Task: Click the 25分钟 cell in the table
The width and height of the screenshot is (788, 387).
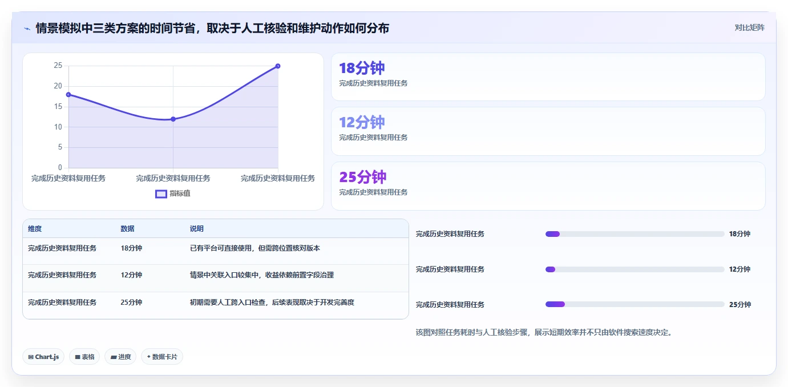Action: [131, 303]
